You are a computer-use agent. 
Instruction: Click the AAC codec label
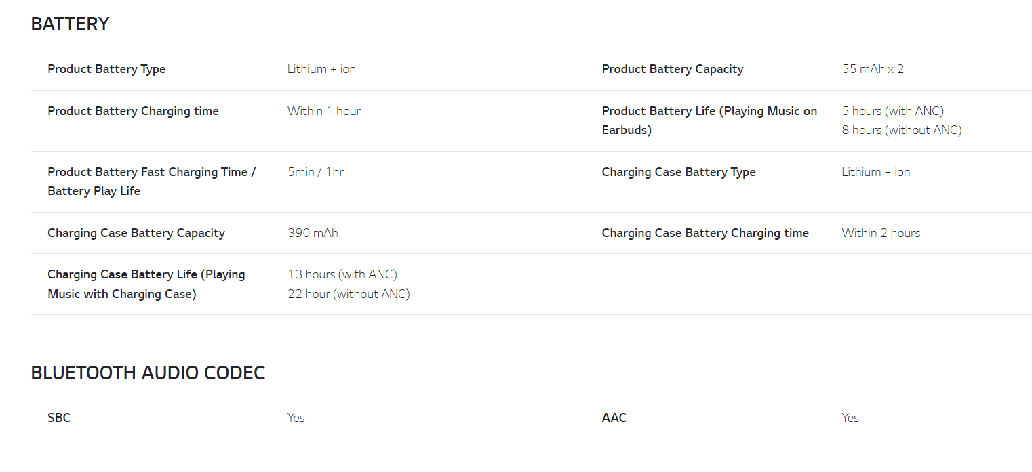[614, 418]
